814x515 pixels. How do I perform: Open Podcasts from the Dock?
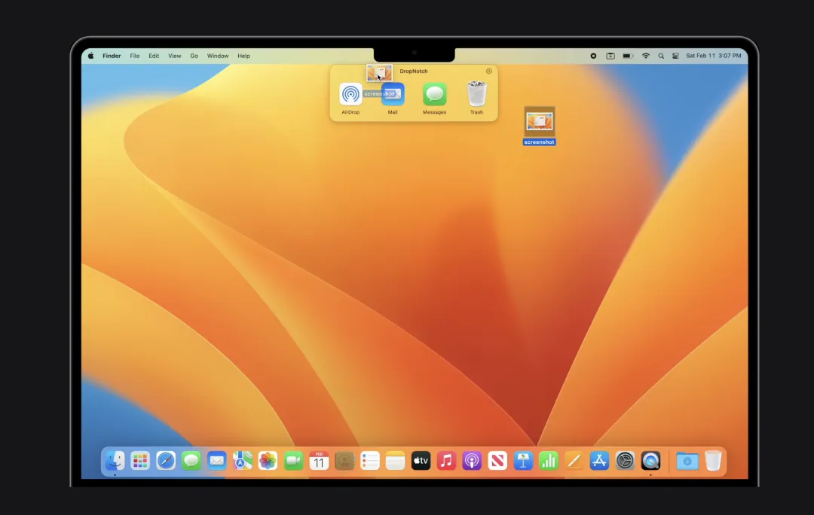point(472,461)
